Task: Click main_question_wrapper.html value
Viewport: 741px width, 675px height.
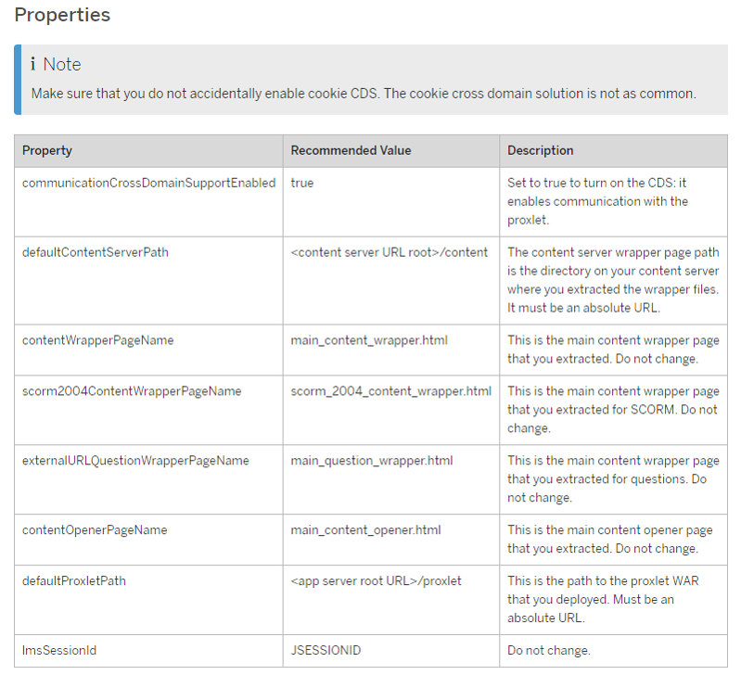Action: [372, 461]
